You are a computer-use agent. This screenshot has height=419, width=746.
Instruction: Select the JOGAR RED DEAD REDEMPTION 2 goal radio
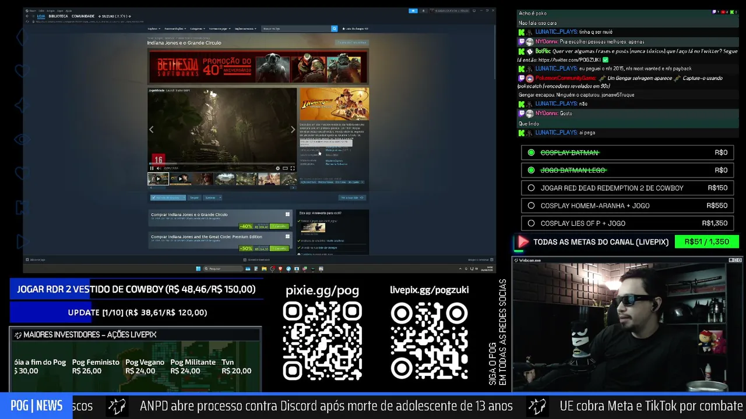pos(531,188)
